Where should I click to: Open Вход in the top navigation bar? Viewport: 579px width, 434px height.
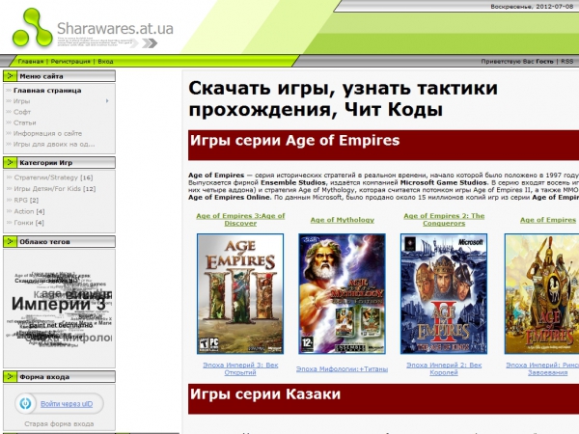point(105,62)
